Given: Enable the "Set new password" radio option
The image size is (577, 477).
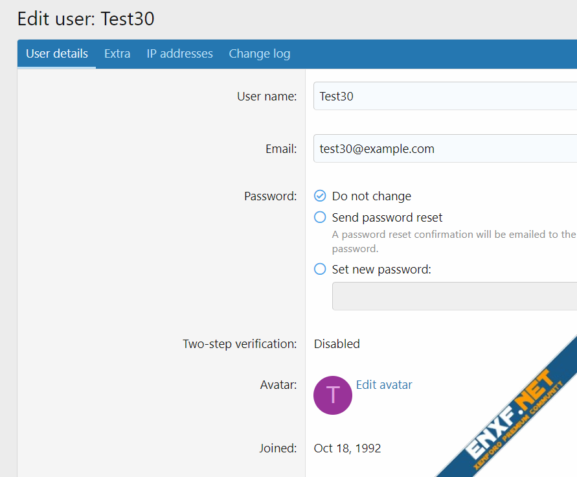Looking at the screenshot, I should tap(320, 269).
